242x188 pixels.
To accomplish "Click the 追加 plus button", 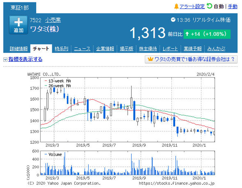I will coord(18,25).
